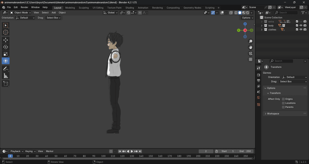Screen dimensions: 309x164
Task: Select the Rotate tool
Action: click(6, 47)
